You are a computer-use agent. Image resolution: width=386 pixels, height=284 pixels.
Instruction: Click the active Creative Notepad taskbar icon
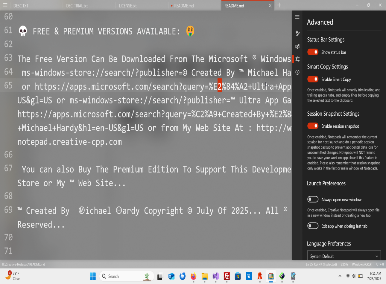coord(271,276)
